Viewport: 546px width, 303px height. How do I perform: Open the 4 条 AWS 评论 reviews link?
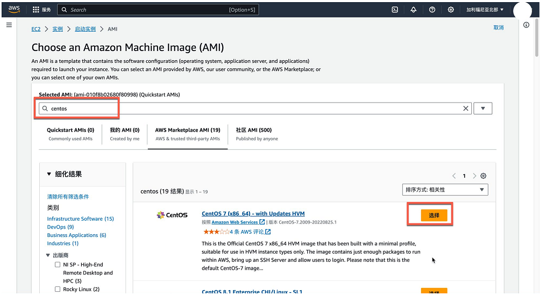pos(246,232)
